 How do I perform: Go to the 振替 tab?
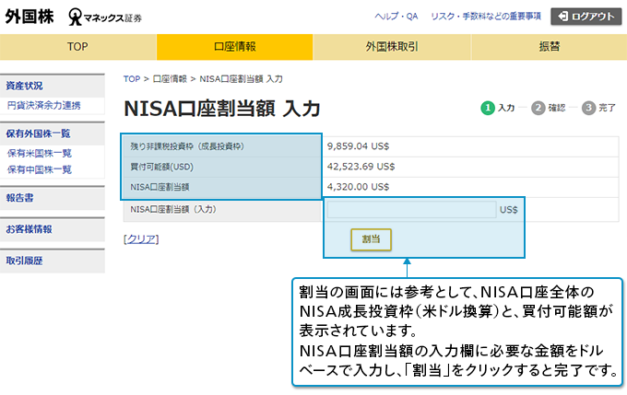[x=549, y=46]
